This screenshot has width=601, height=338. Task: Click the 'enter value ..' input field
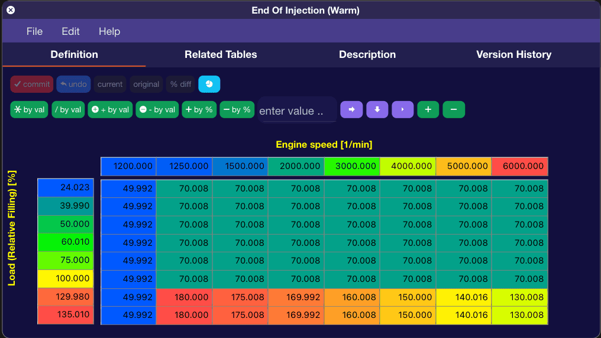(298, 110)
